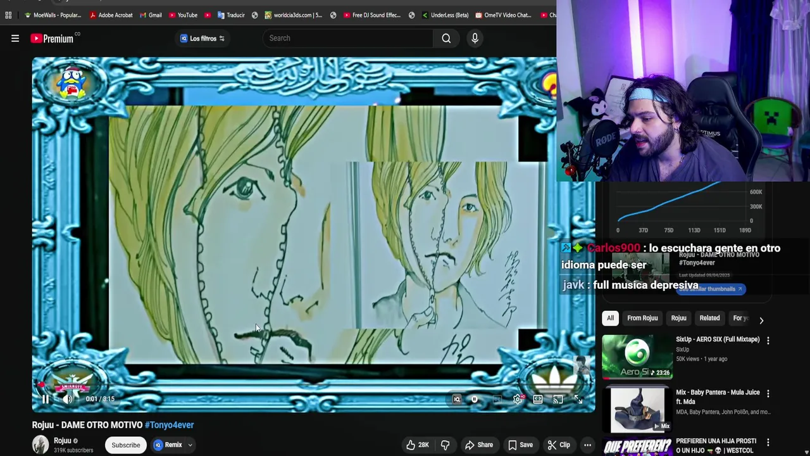Open MoeWalls bookmark in bookmarks bar

pos(53,15)
